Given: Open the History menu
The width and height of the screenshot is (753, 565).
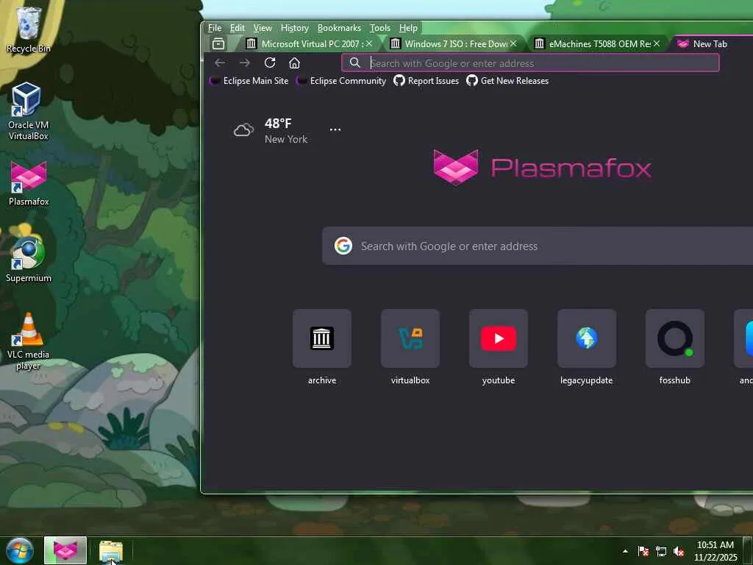Looking at the screenshot, I should pyautogui.click(x=294, y=28).
